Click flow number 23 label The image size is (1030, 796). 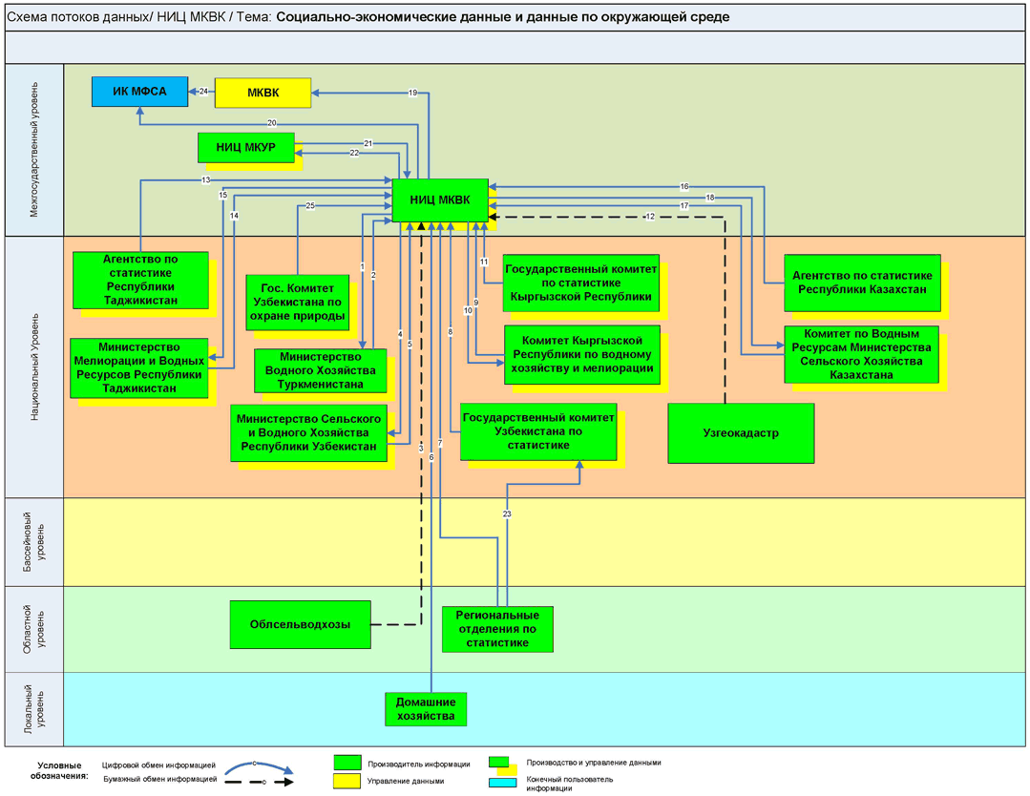[x=507, y=513]
